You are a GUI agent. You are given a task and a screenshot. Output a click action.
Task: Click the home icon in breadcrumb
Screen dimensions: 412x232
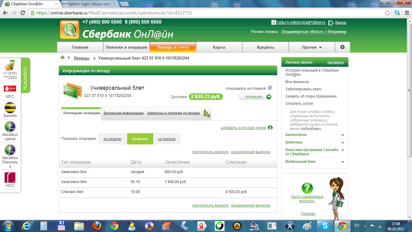[63, 58]
